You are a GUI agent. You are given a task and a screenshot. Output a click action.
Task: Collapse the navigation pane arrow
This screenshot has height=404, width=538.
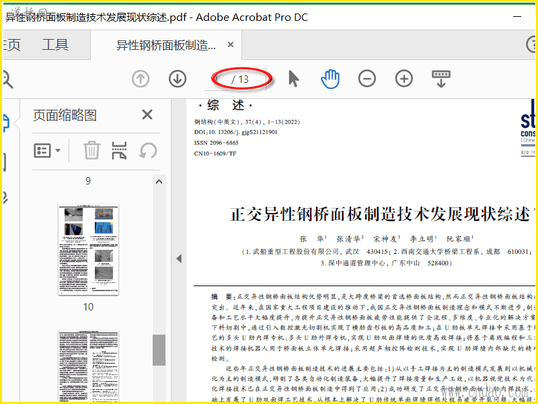click(179, 259)
